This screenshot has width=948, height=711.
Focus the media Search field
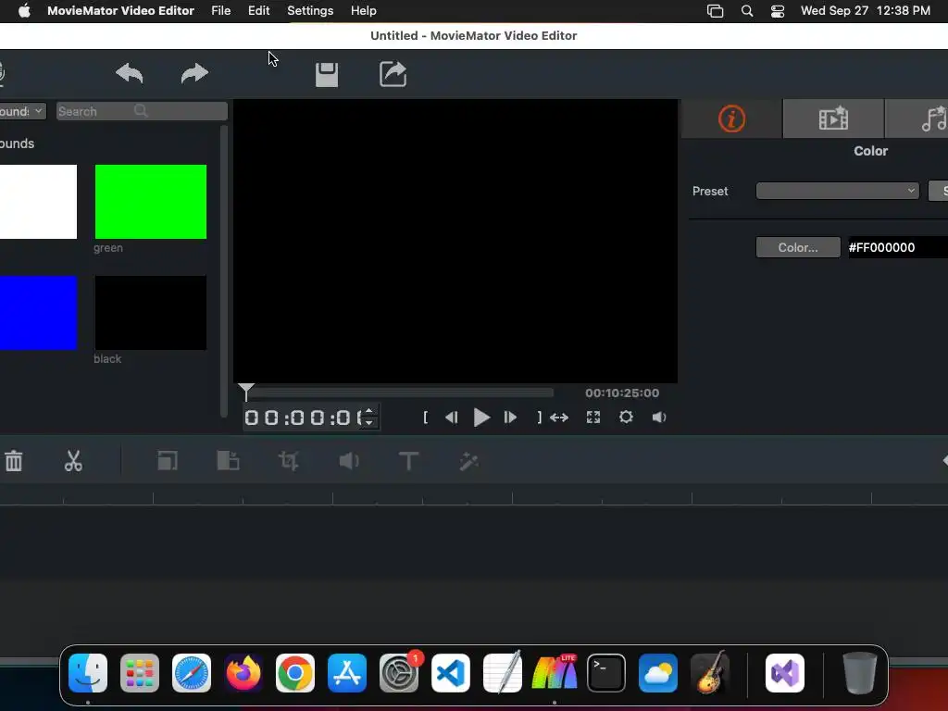coord(142,111)
